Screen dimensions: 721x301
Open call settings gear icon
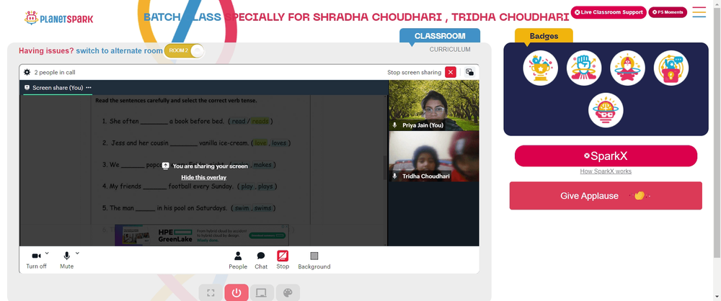point(27,72)
